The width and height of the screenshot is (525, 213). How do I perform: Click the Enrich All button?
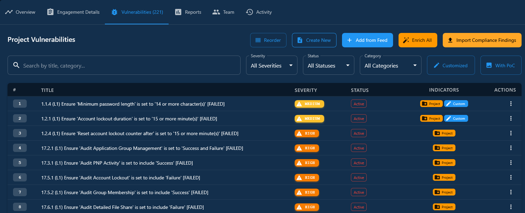tap(418, 40)
